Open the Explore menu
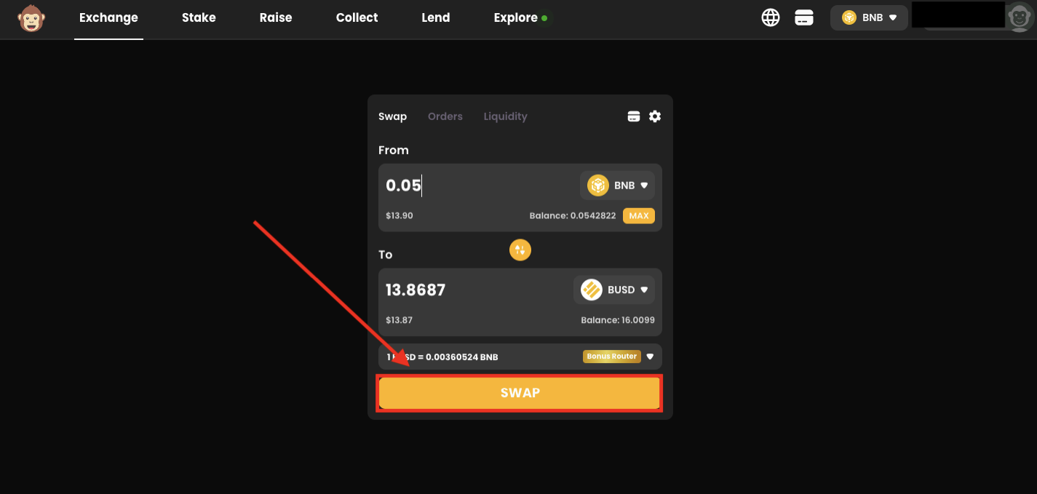 (517, 17)
